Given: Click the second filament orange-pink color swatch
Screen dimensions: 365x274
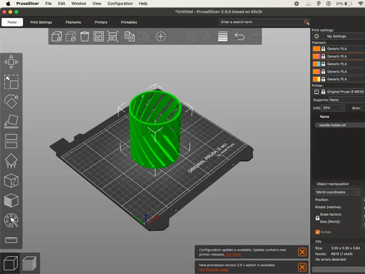Looking at the screenshot, I should 317,56.
